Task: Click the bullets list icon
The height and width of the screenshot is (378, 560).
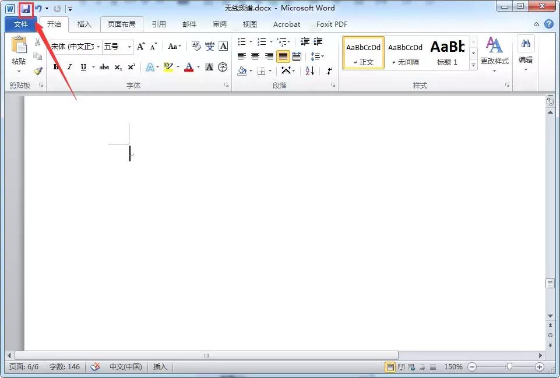Action: pos(241,41)
